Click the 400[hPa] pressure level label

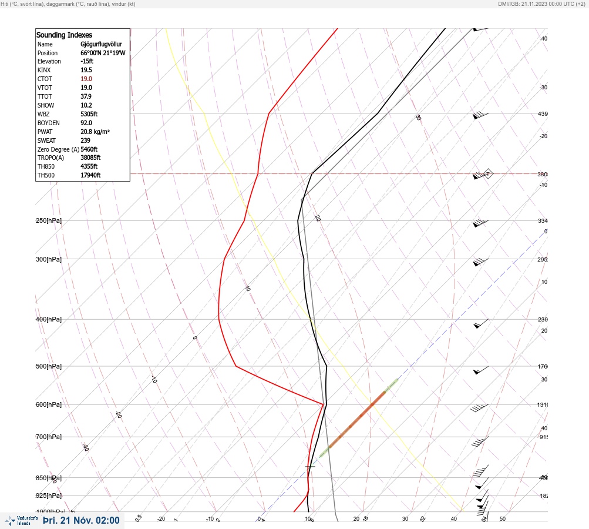pyautogui.click(x=49, y=320)
